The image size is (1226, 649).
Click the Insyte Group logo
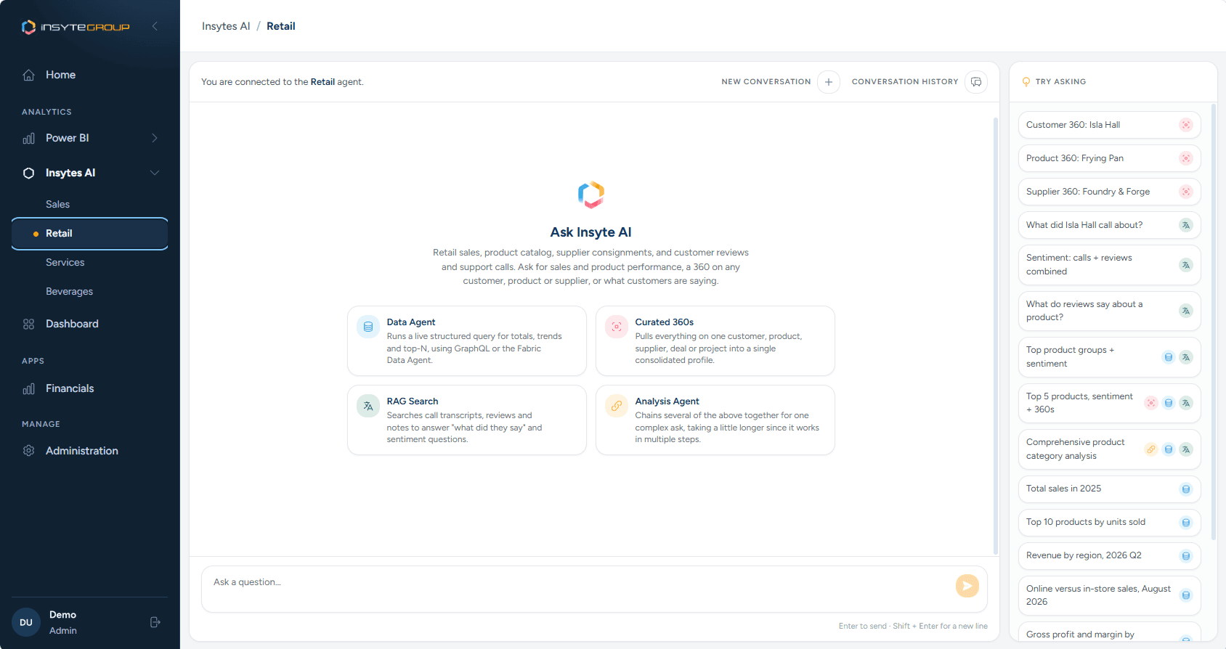(76, 27)
